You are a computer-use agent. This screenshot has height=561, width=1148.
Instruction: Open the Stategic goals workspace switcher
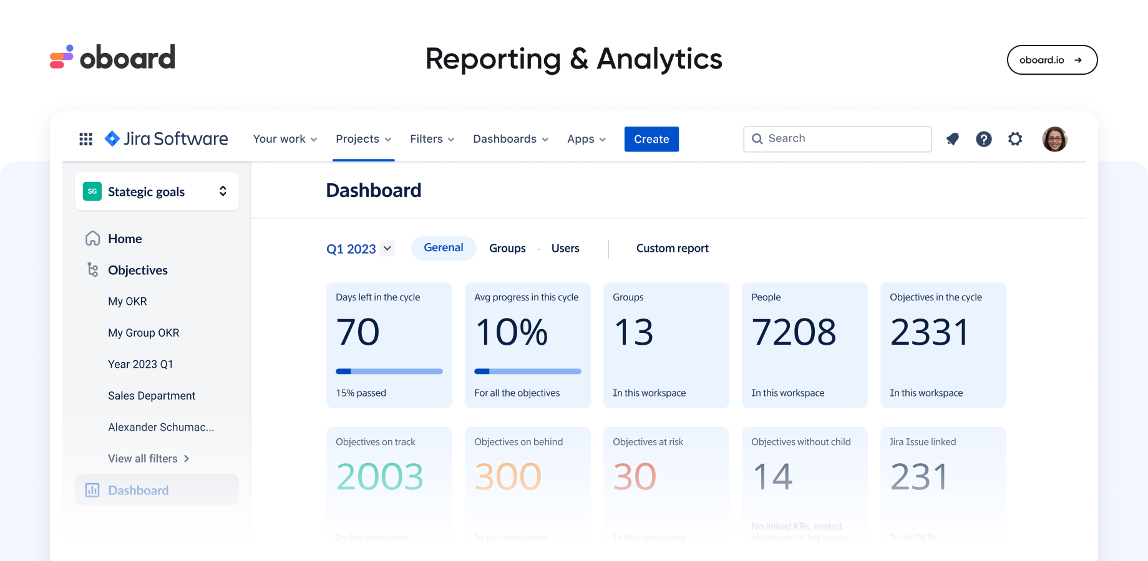tap(157, 191)
